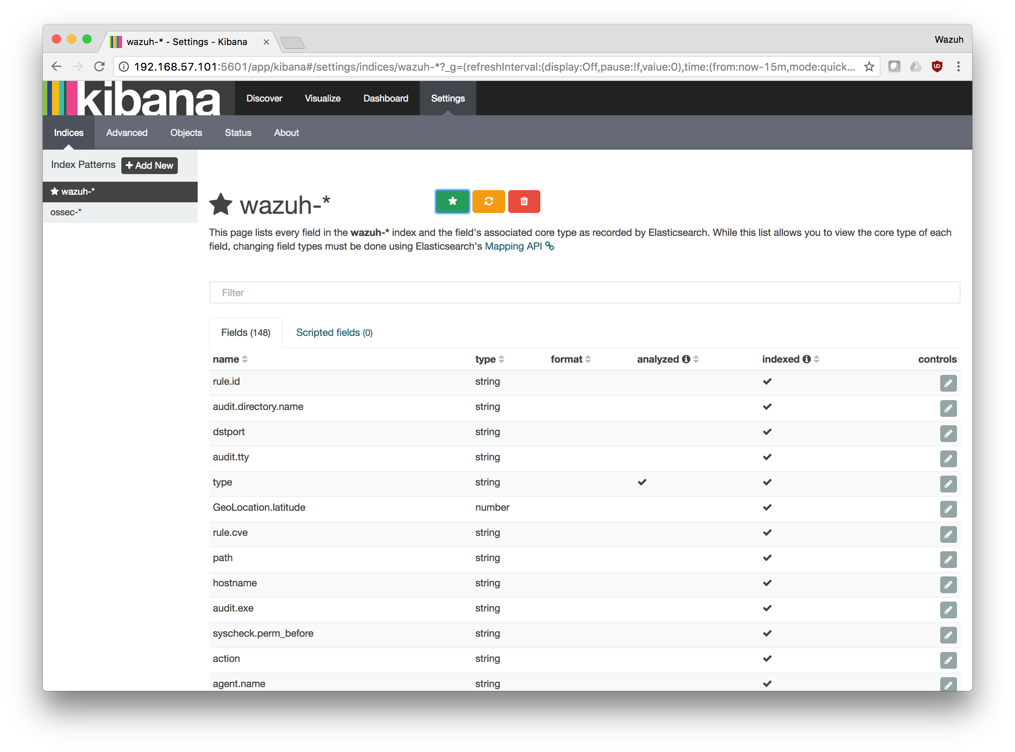
Task: Edit the audit.directory.name field
Action: pyautogui.click(x=948, y=408)
